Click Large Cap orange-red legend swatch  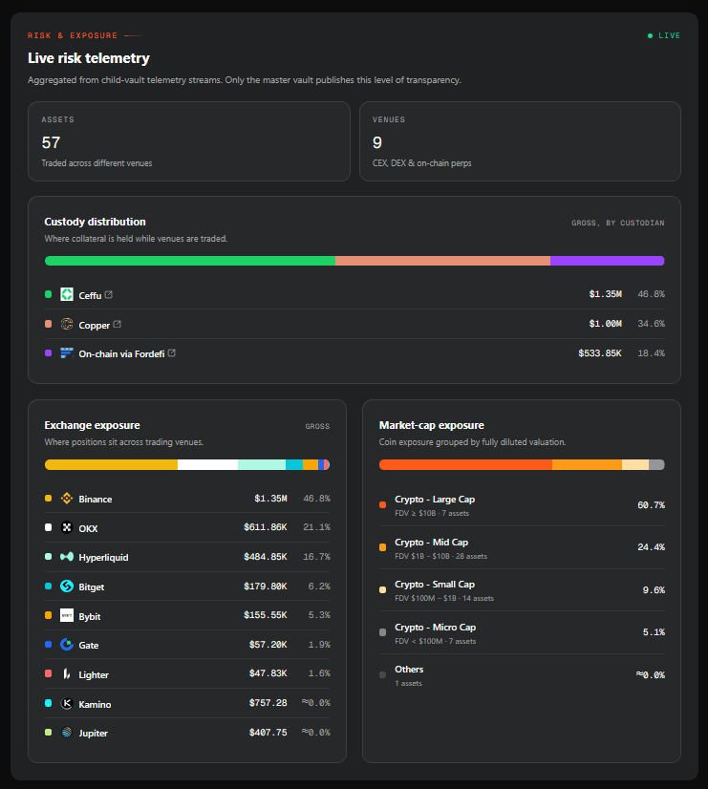pos(382,504)
